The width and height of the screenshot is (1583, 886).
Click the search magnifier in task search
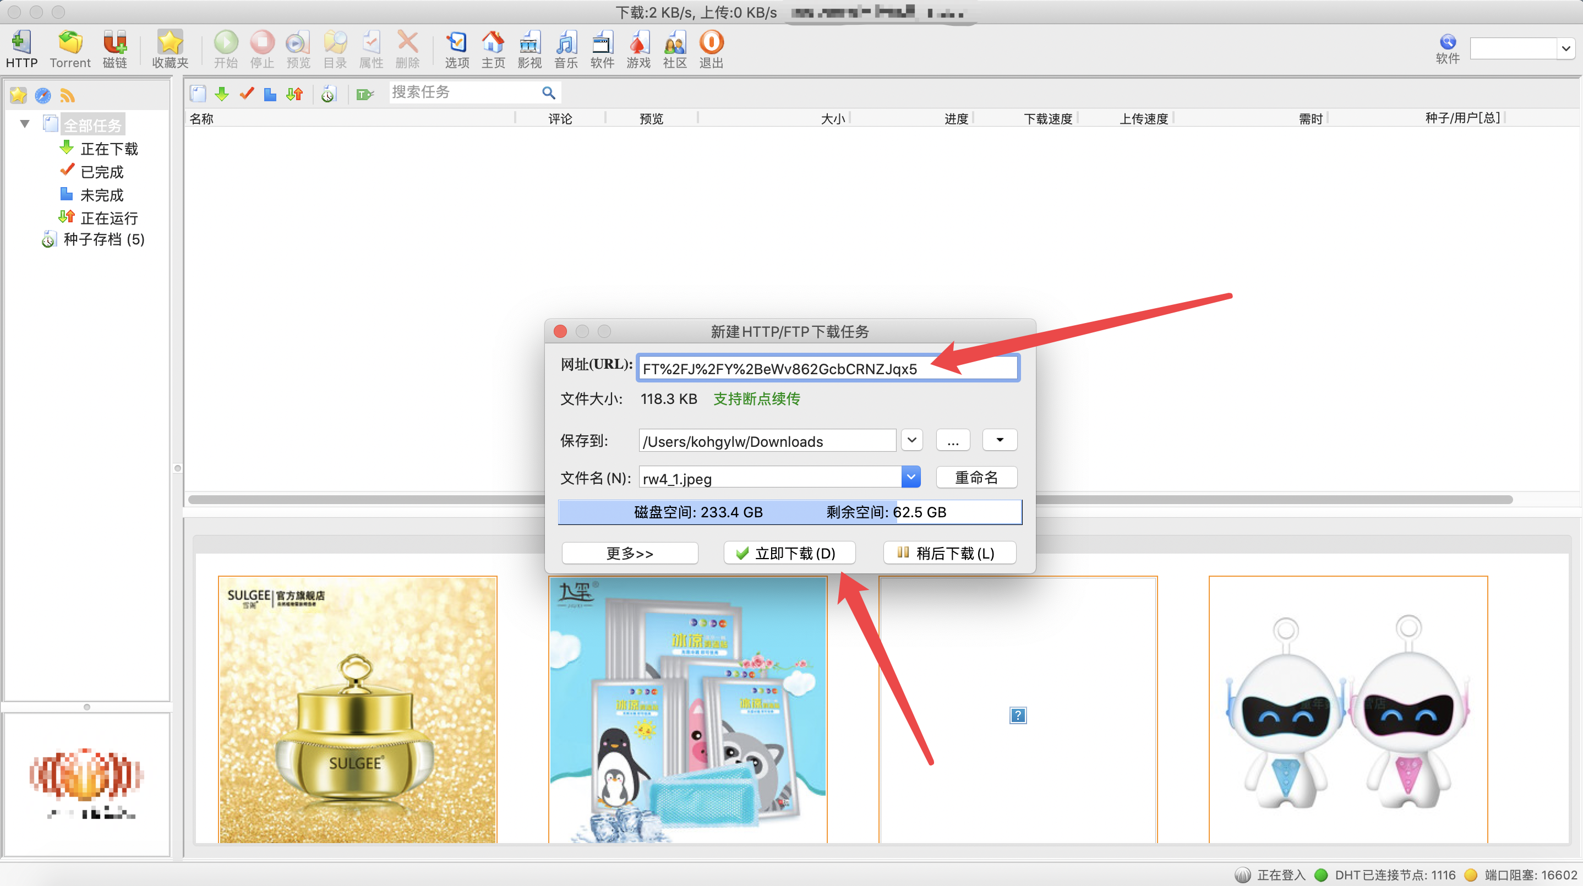click(548, 93)
